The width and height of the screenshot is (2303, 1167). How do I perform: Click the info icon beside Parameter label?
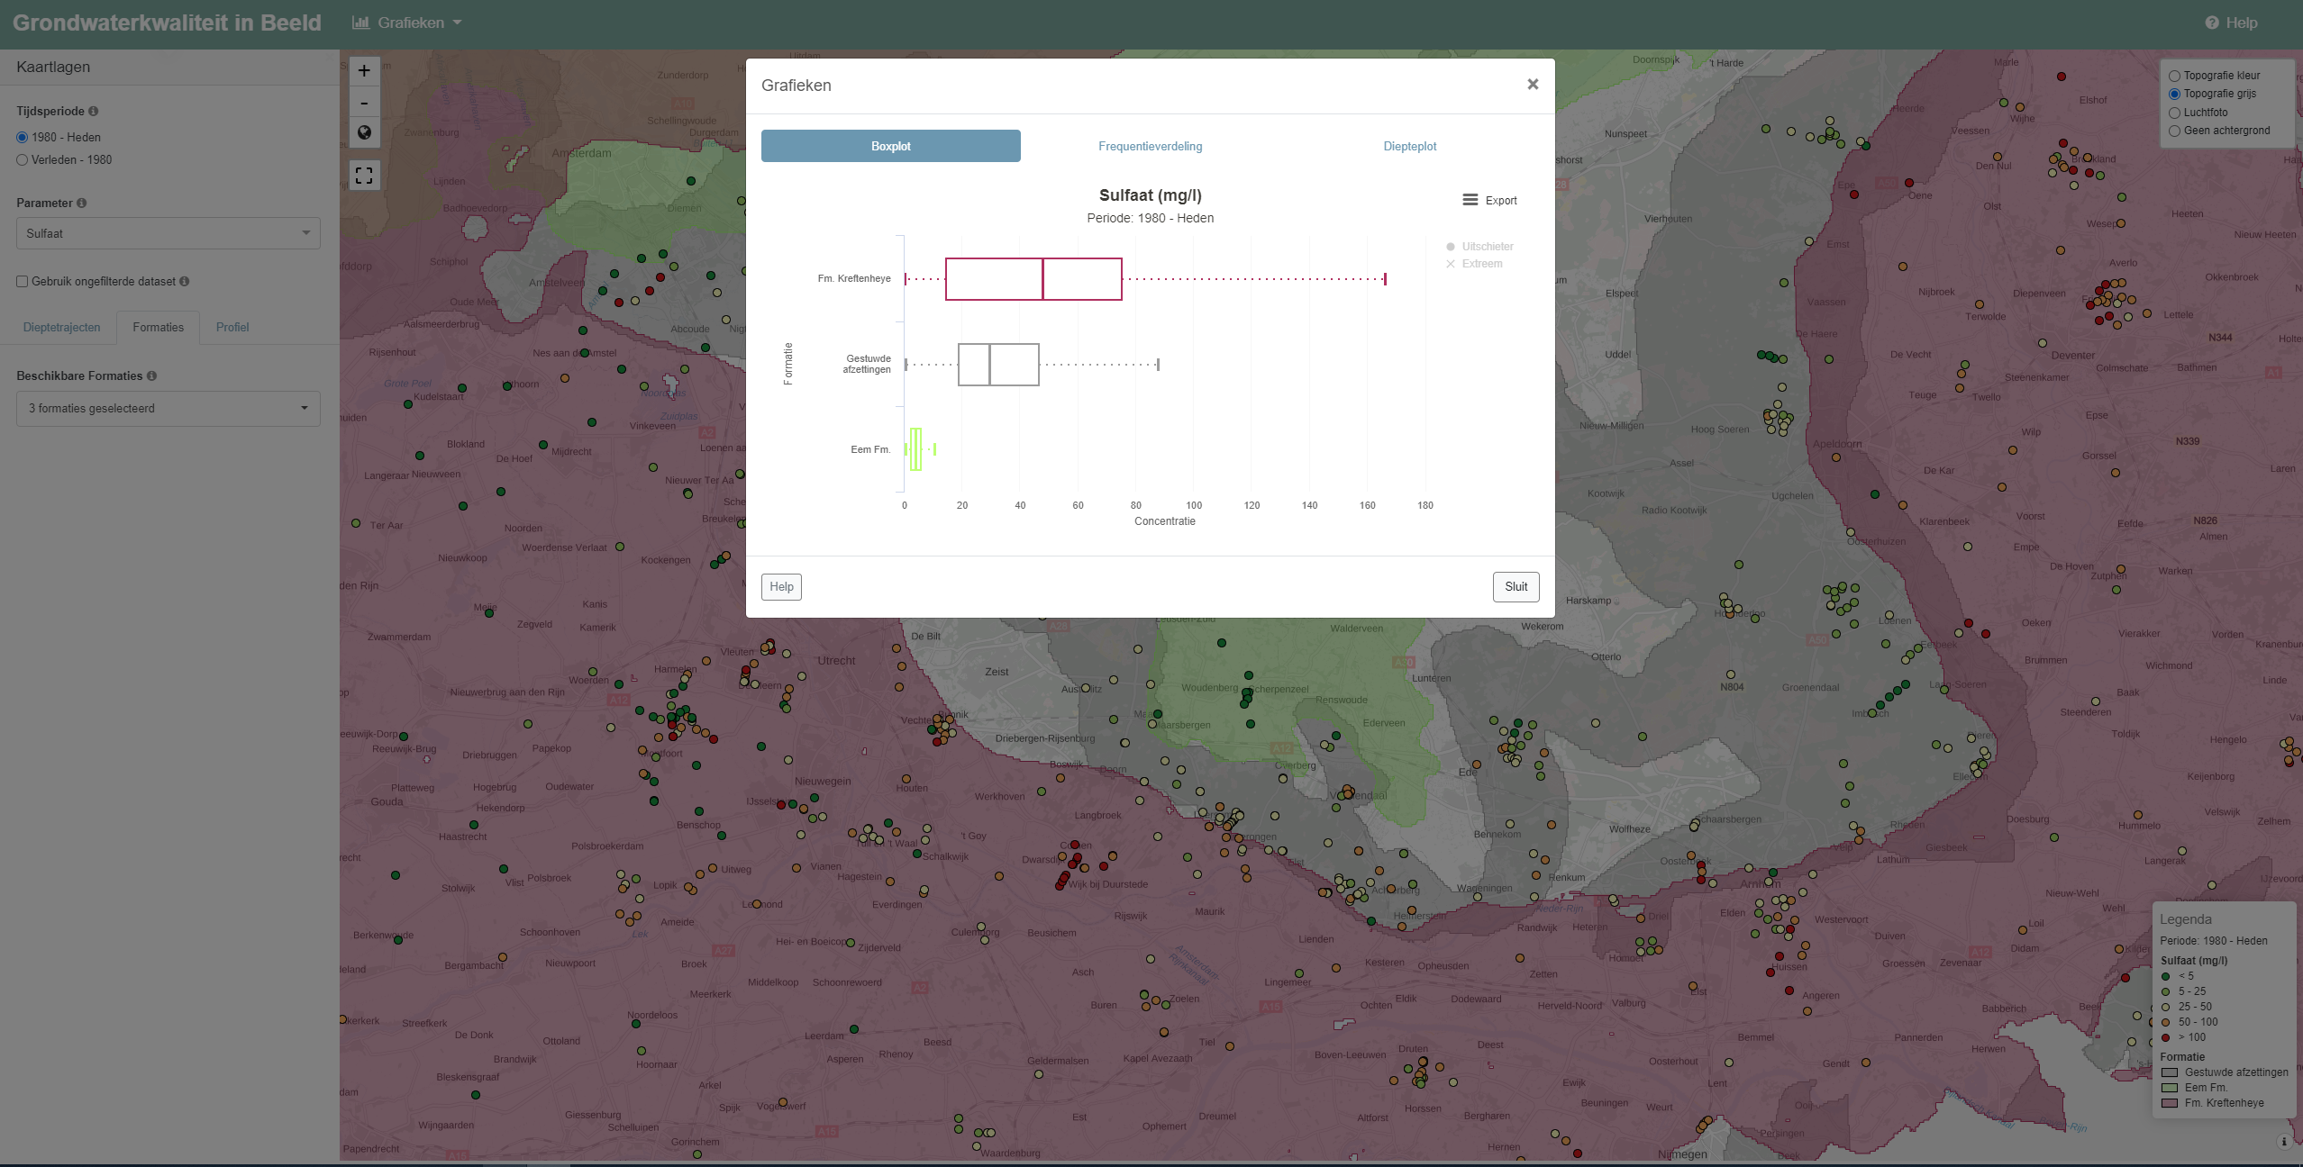pos(82,204)
